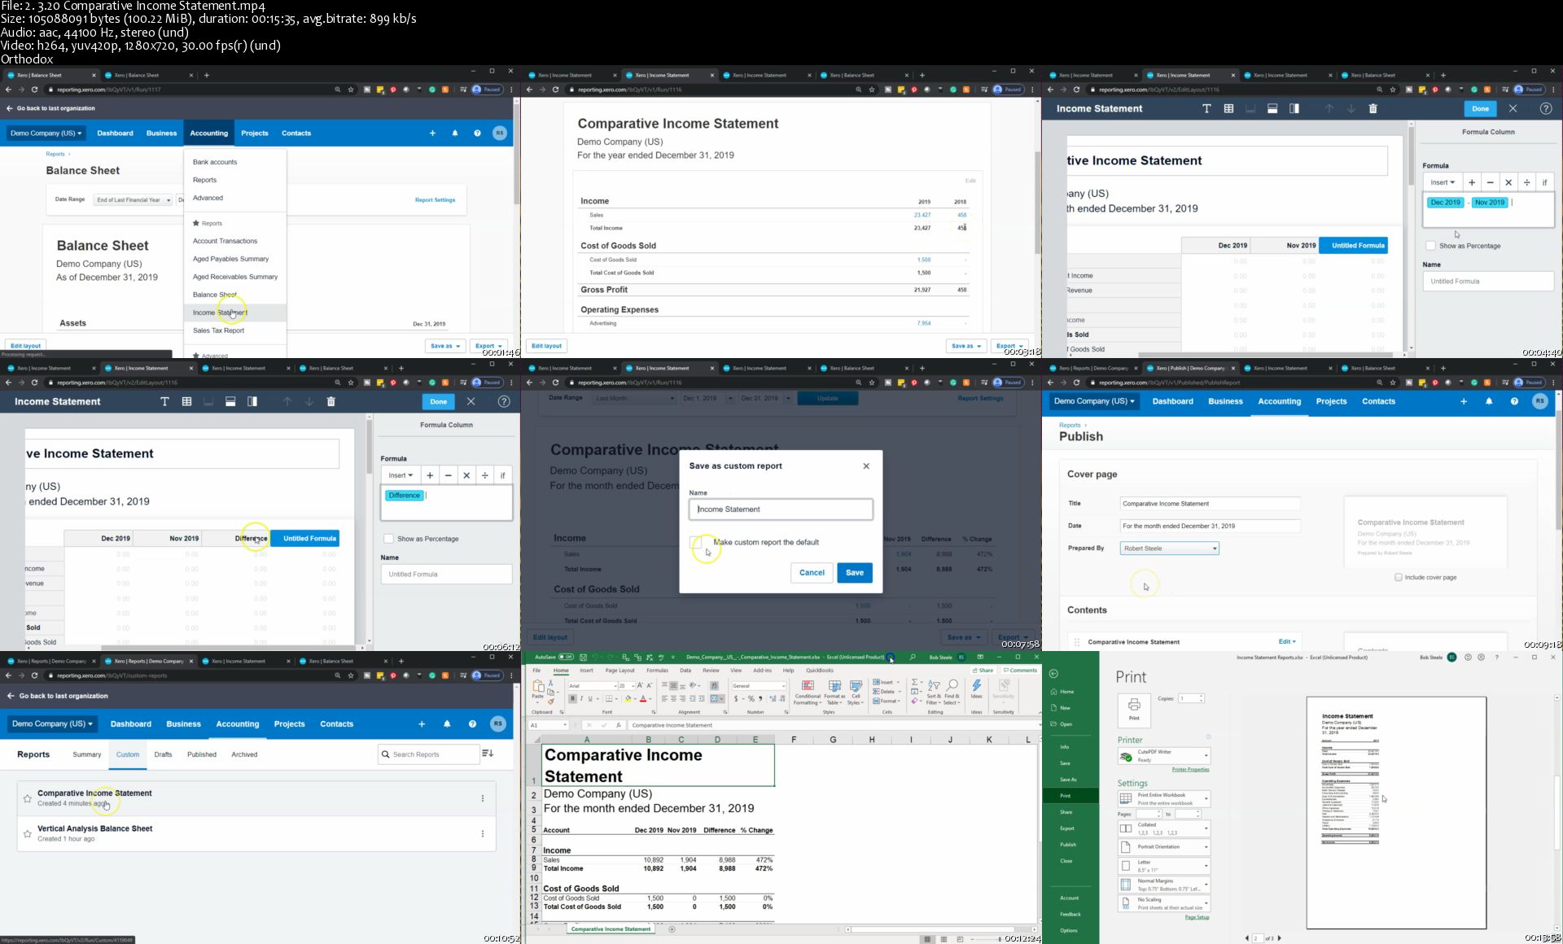Check 'Make custom report the default' box

click(696, 542)
